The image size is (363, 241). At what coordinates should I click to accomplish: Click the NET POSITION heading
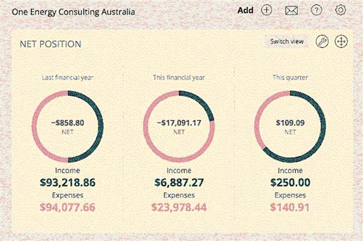coord(51,44)
